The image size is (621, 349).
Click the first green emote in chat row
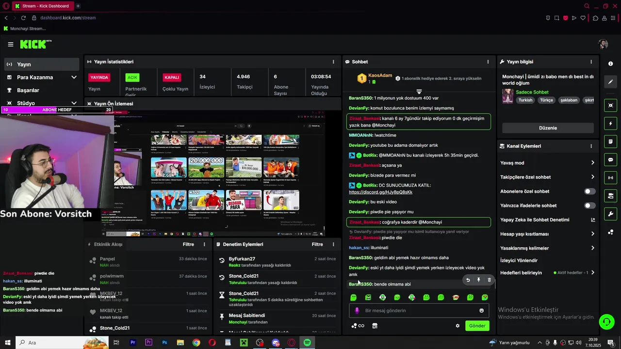(x=354, y=297)
